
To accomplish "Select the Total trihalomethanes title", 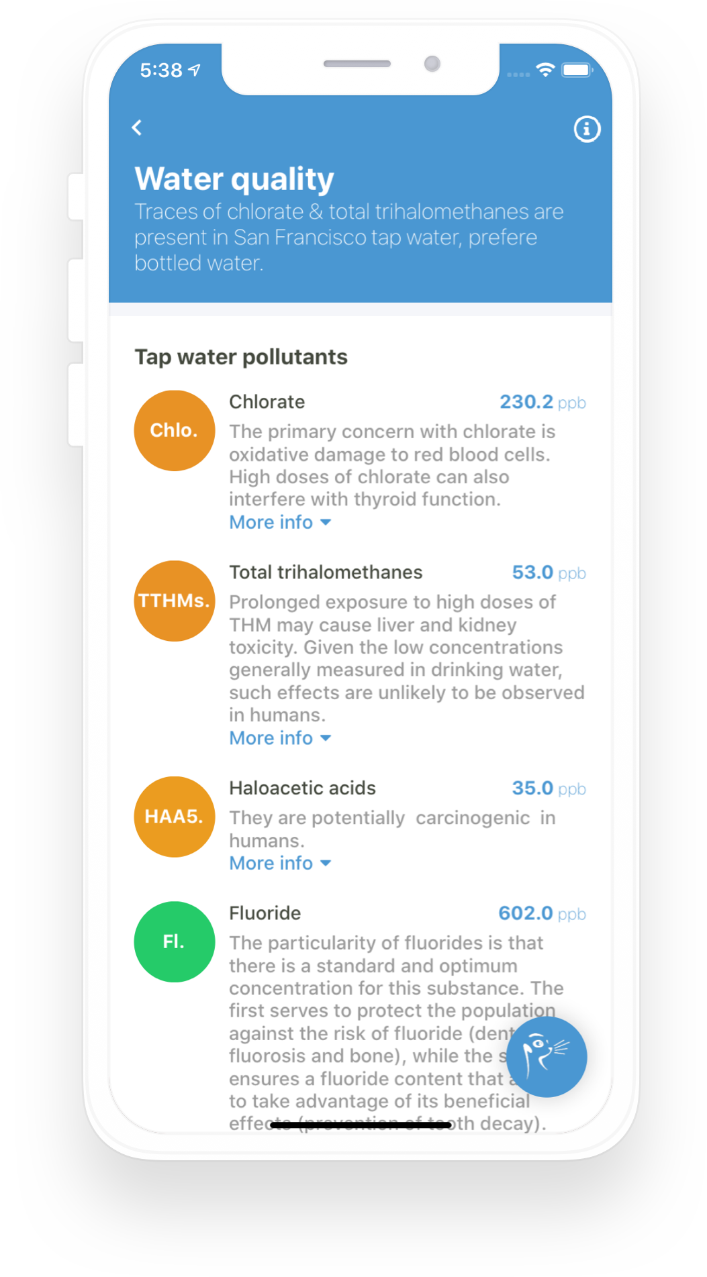I will click(326, 572).
